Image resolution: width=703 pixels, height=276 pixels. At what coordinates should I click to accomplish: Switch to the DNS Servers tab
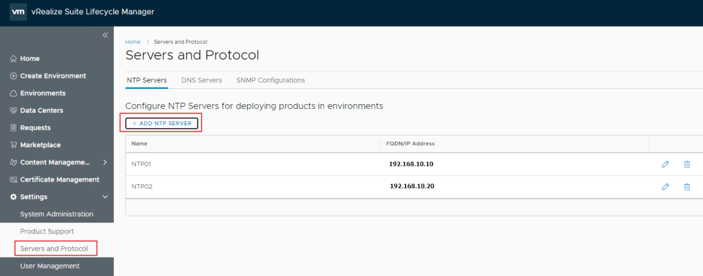point(201,80)
